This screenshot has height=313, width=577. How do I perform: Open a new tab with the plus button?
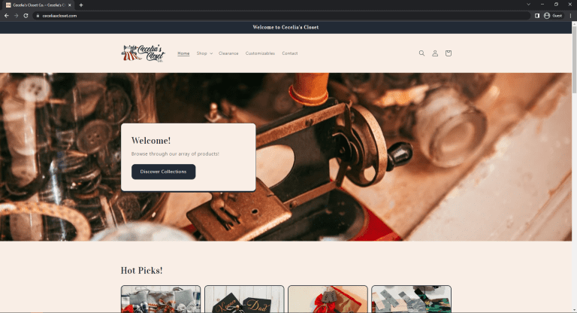tap(80, 5)
